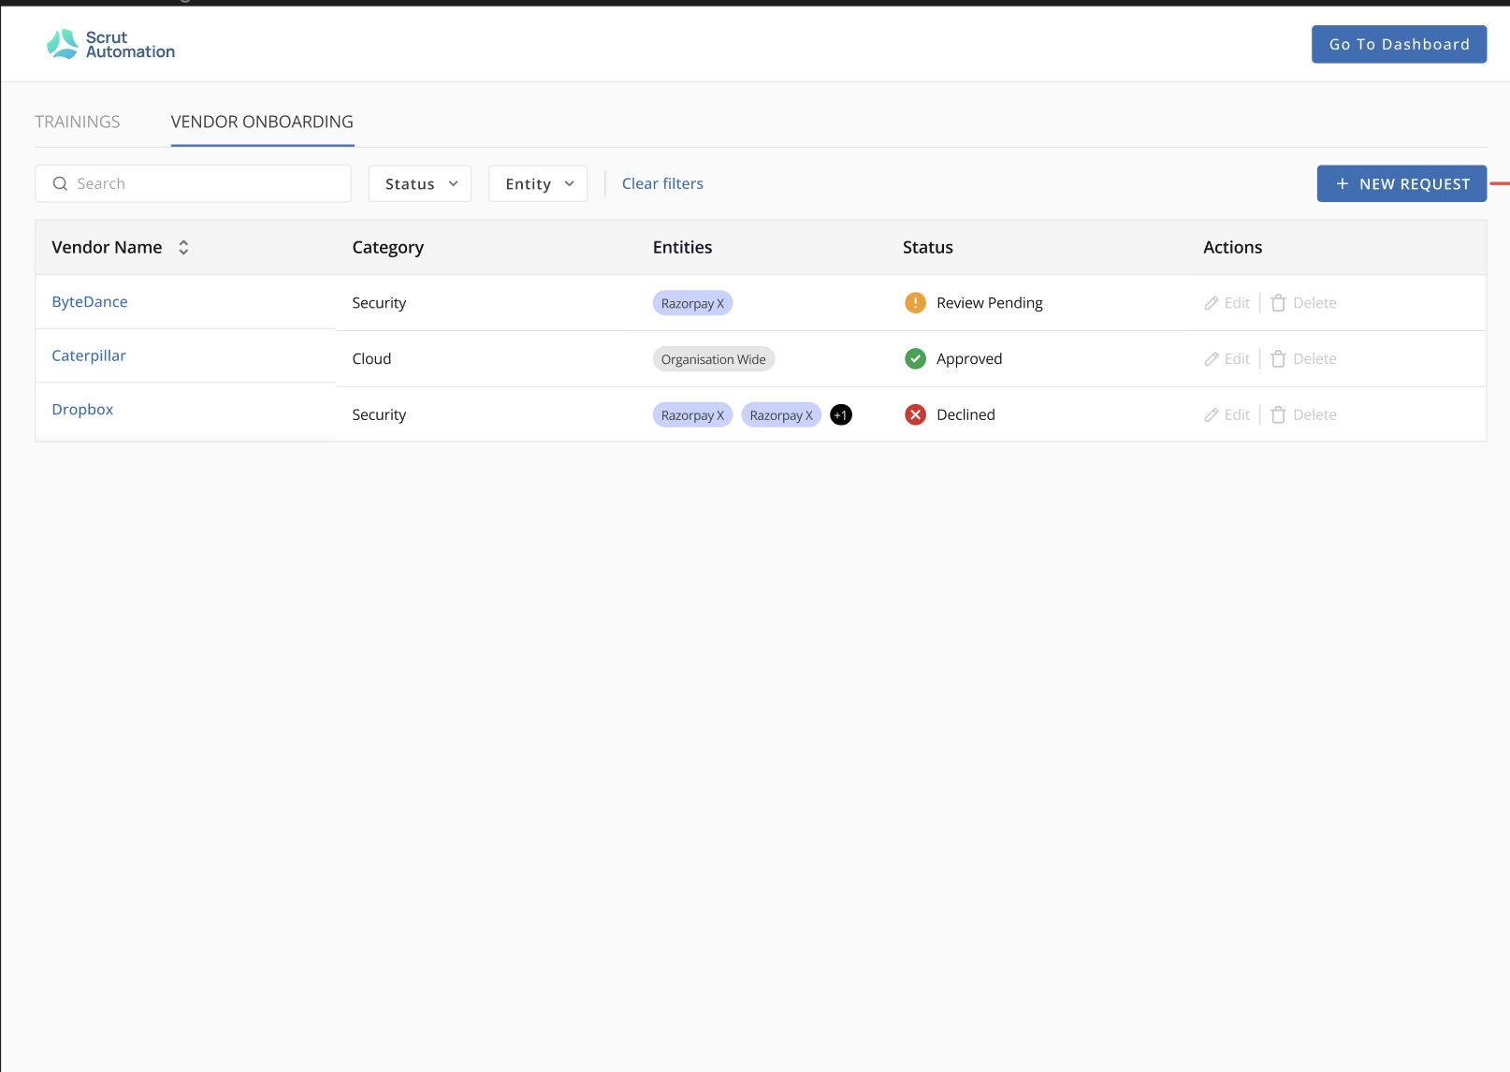Image resolution: width=1510 pixels, height=1072 pixels.
Task: Open the Caterpillar vendor link
Action: tap(89, 355)
